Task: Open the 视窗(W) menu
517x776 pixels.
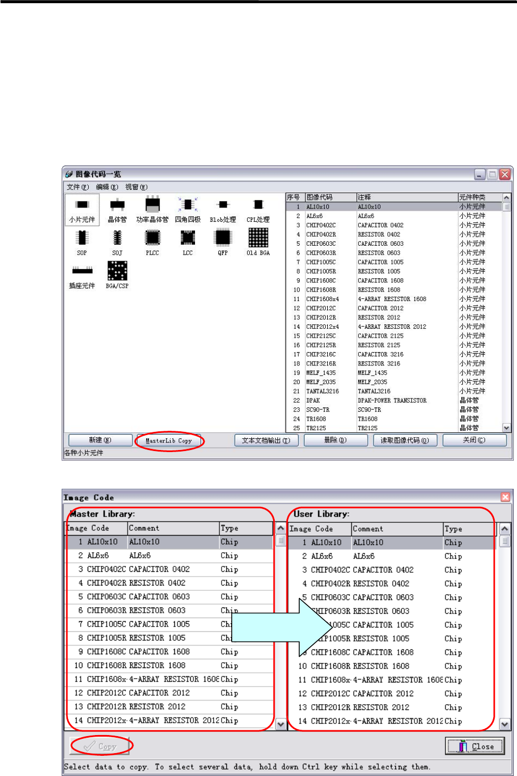Action: point(137,187)
